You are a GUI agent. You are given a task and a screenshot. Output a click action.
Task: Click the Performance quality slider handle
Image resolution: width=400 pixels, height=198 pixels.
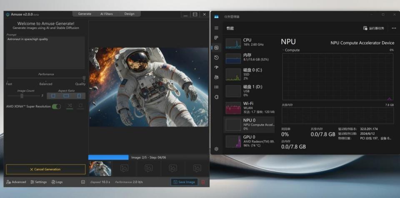[x=84, y=78]
